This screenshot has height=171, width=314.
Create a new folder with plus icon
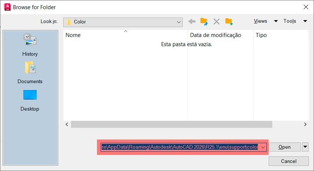[229, 22]
